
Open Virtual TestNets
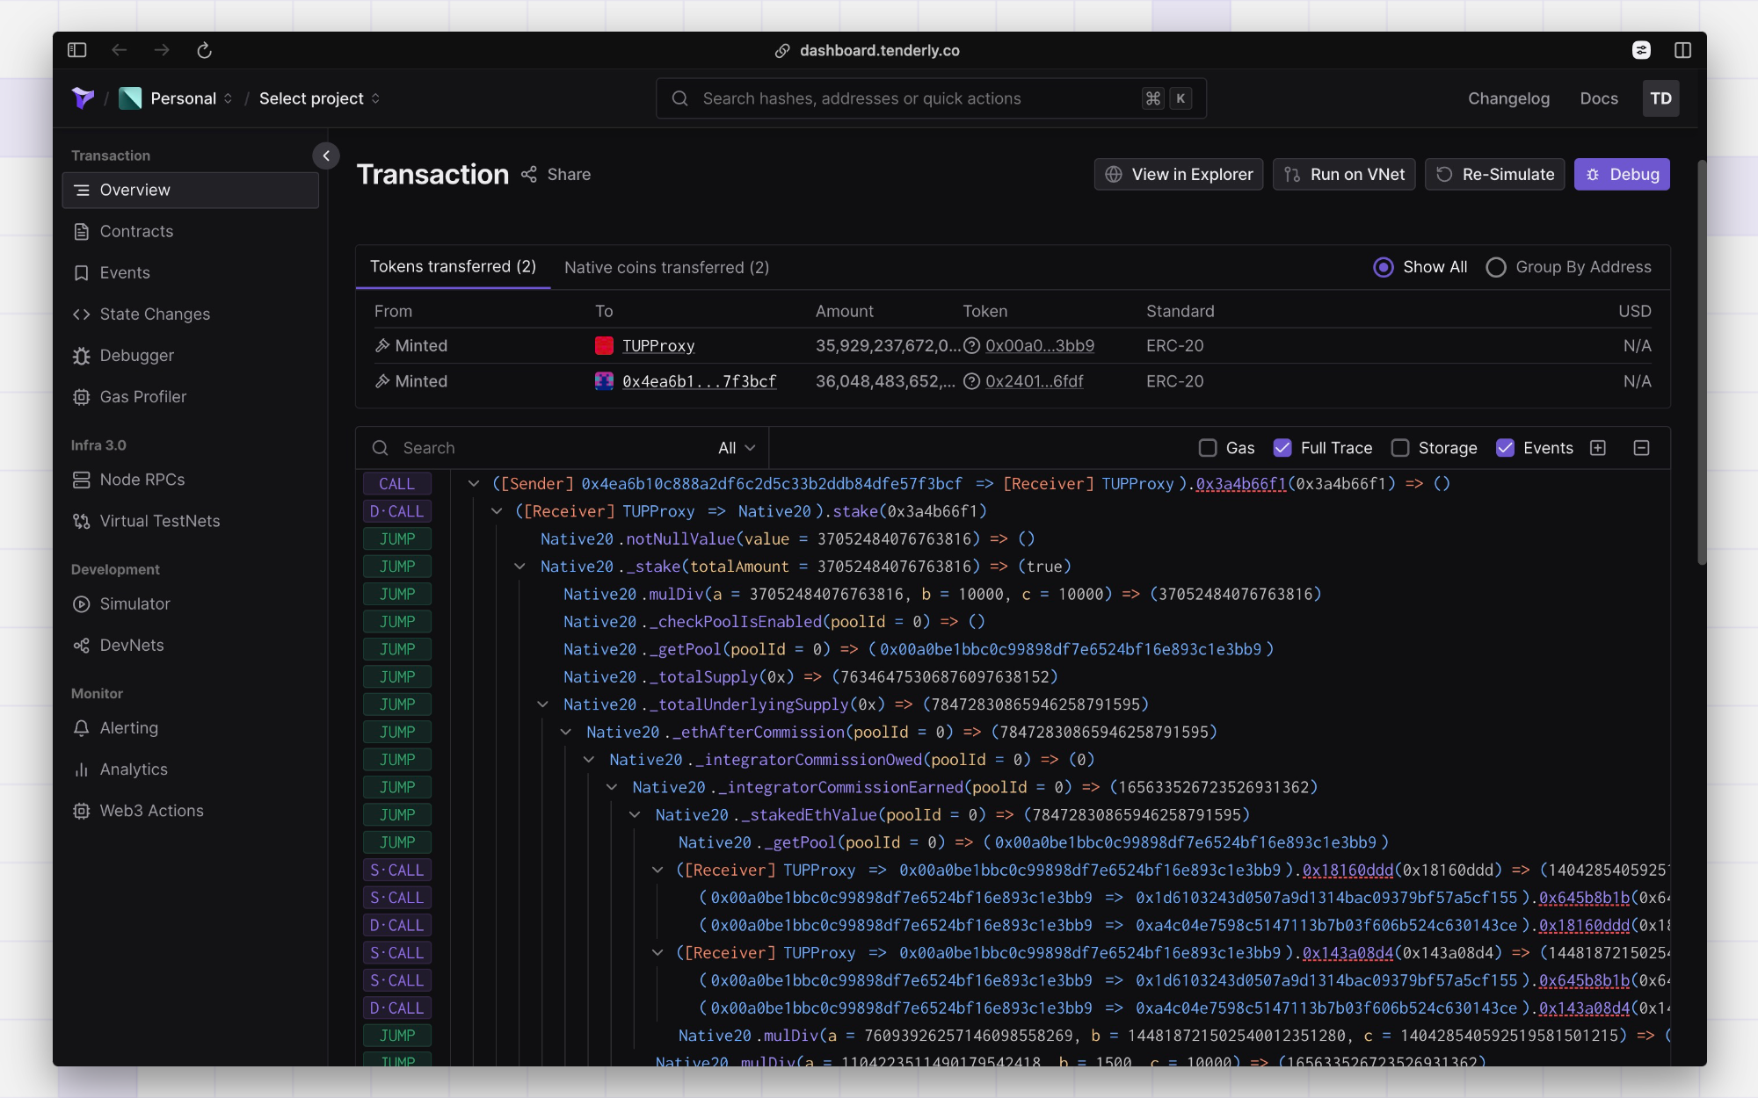pos(159,520)
